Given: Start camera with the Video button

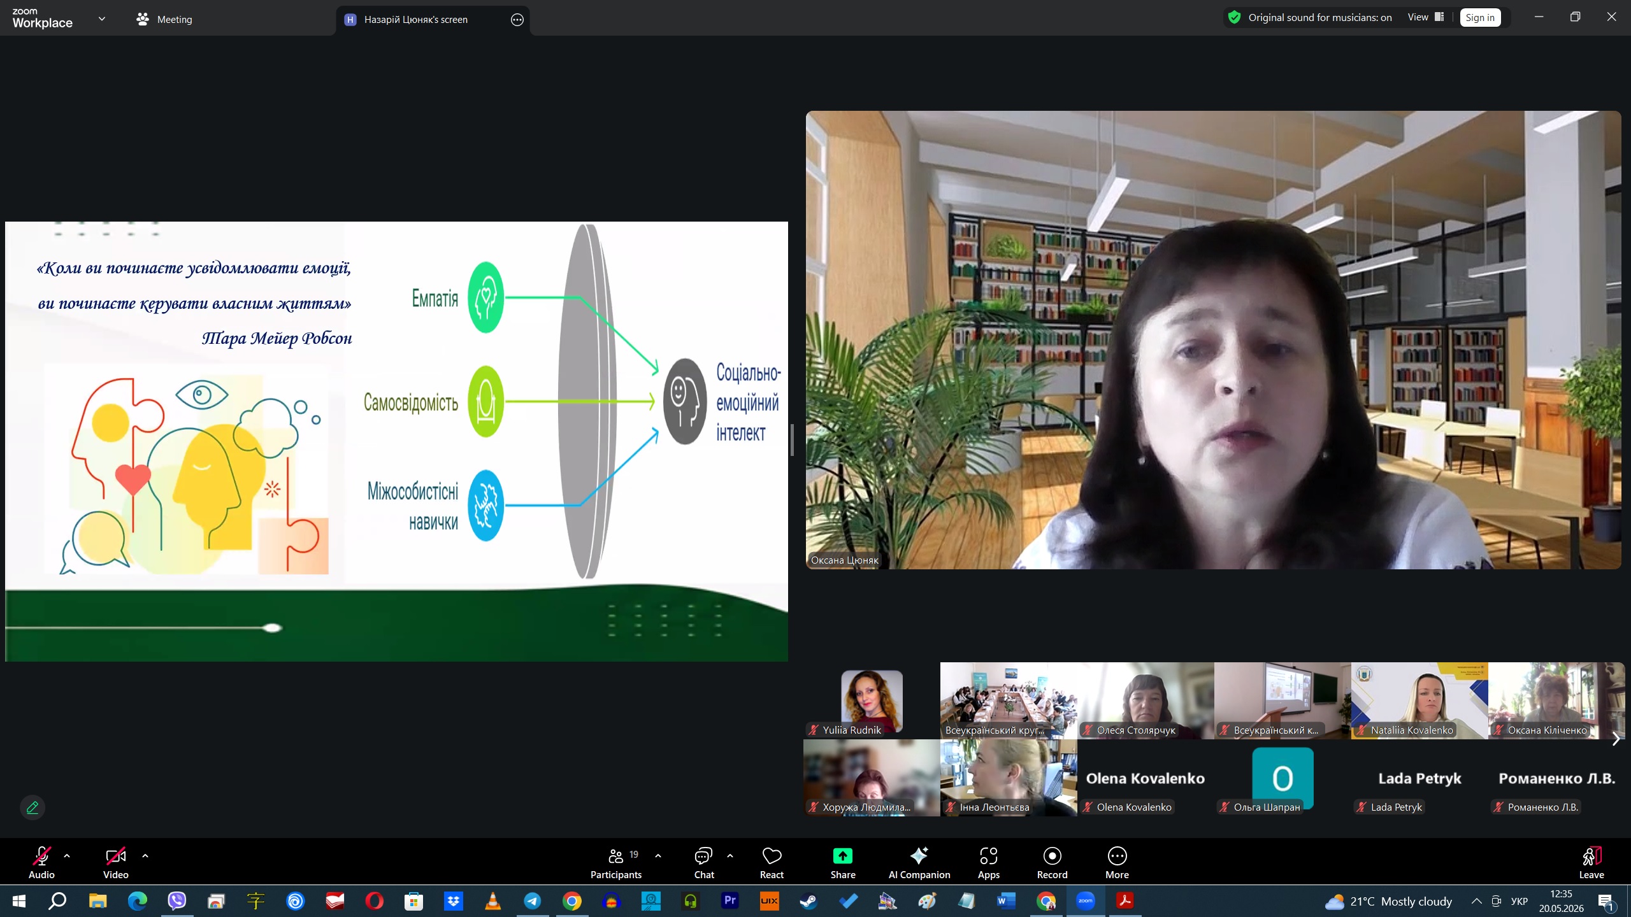Looking at the screenshot, I should tap(115, 862).
